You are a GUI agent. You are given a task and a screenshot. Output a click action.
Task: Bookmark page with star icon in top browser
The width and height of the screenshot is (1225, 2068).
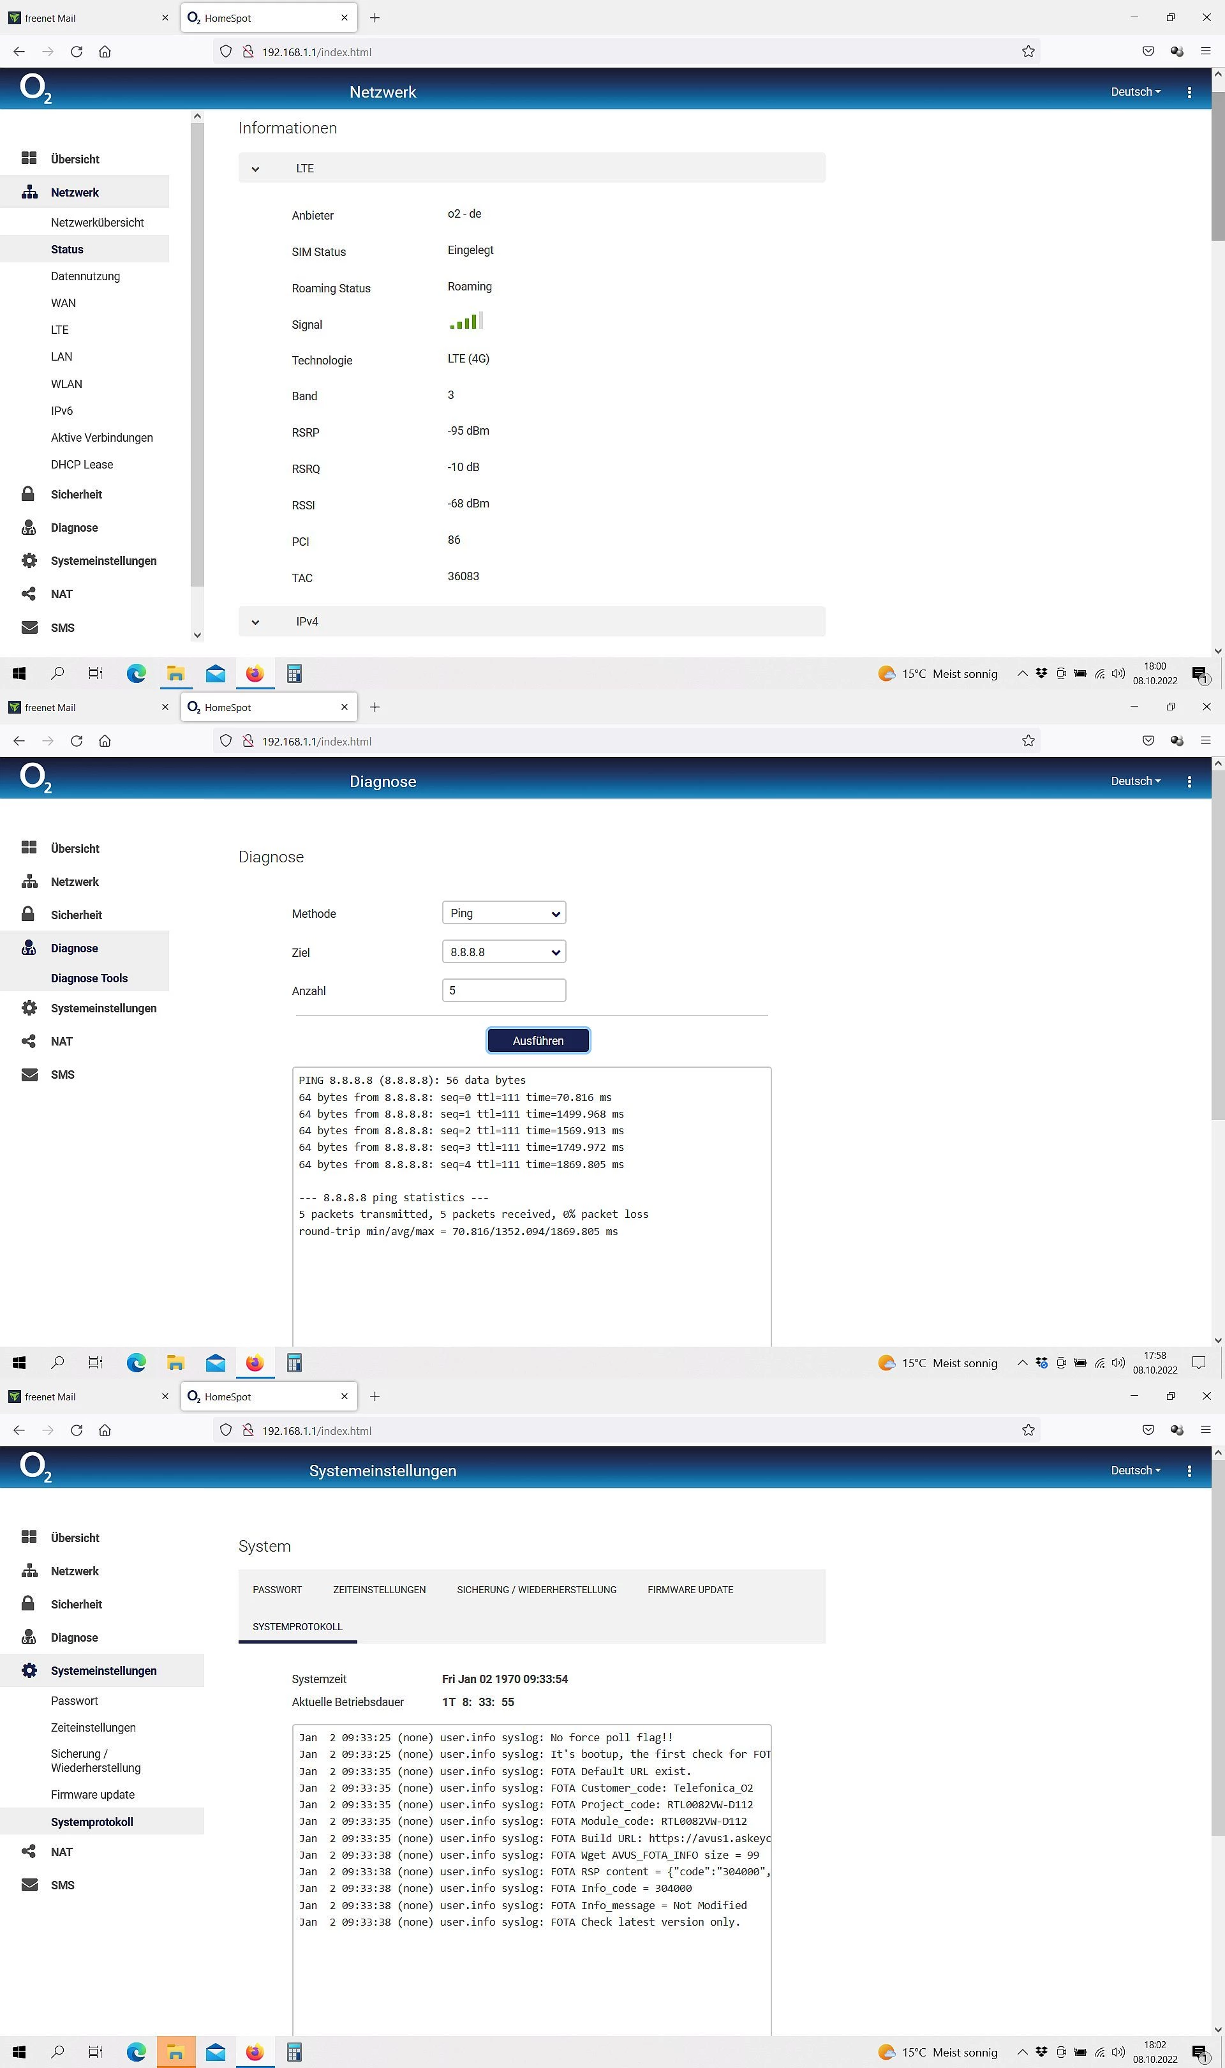[1028, 51]
